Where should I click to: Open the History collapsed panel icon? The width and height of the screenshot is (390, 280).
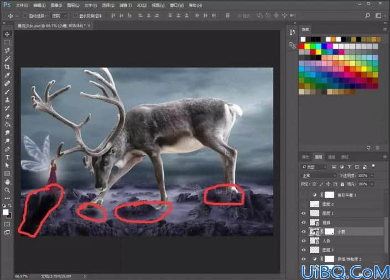tap(292, 32)
